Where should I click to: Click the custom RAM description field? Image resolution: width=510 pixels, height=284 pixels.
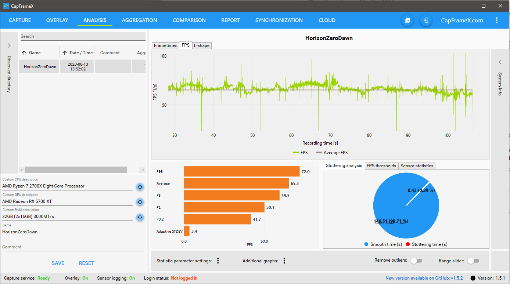pyautogui.click(x=67, y=216)
